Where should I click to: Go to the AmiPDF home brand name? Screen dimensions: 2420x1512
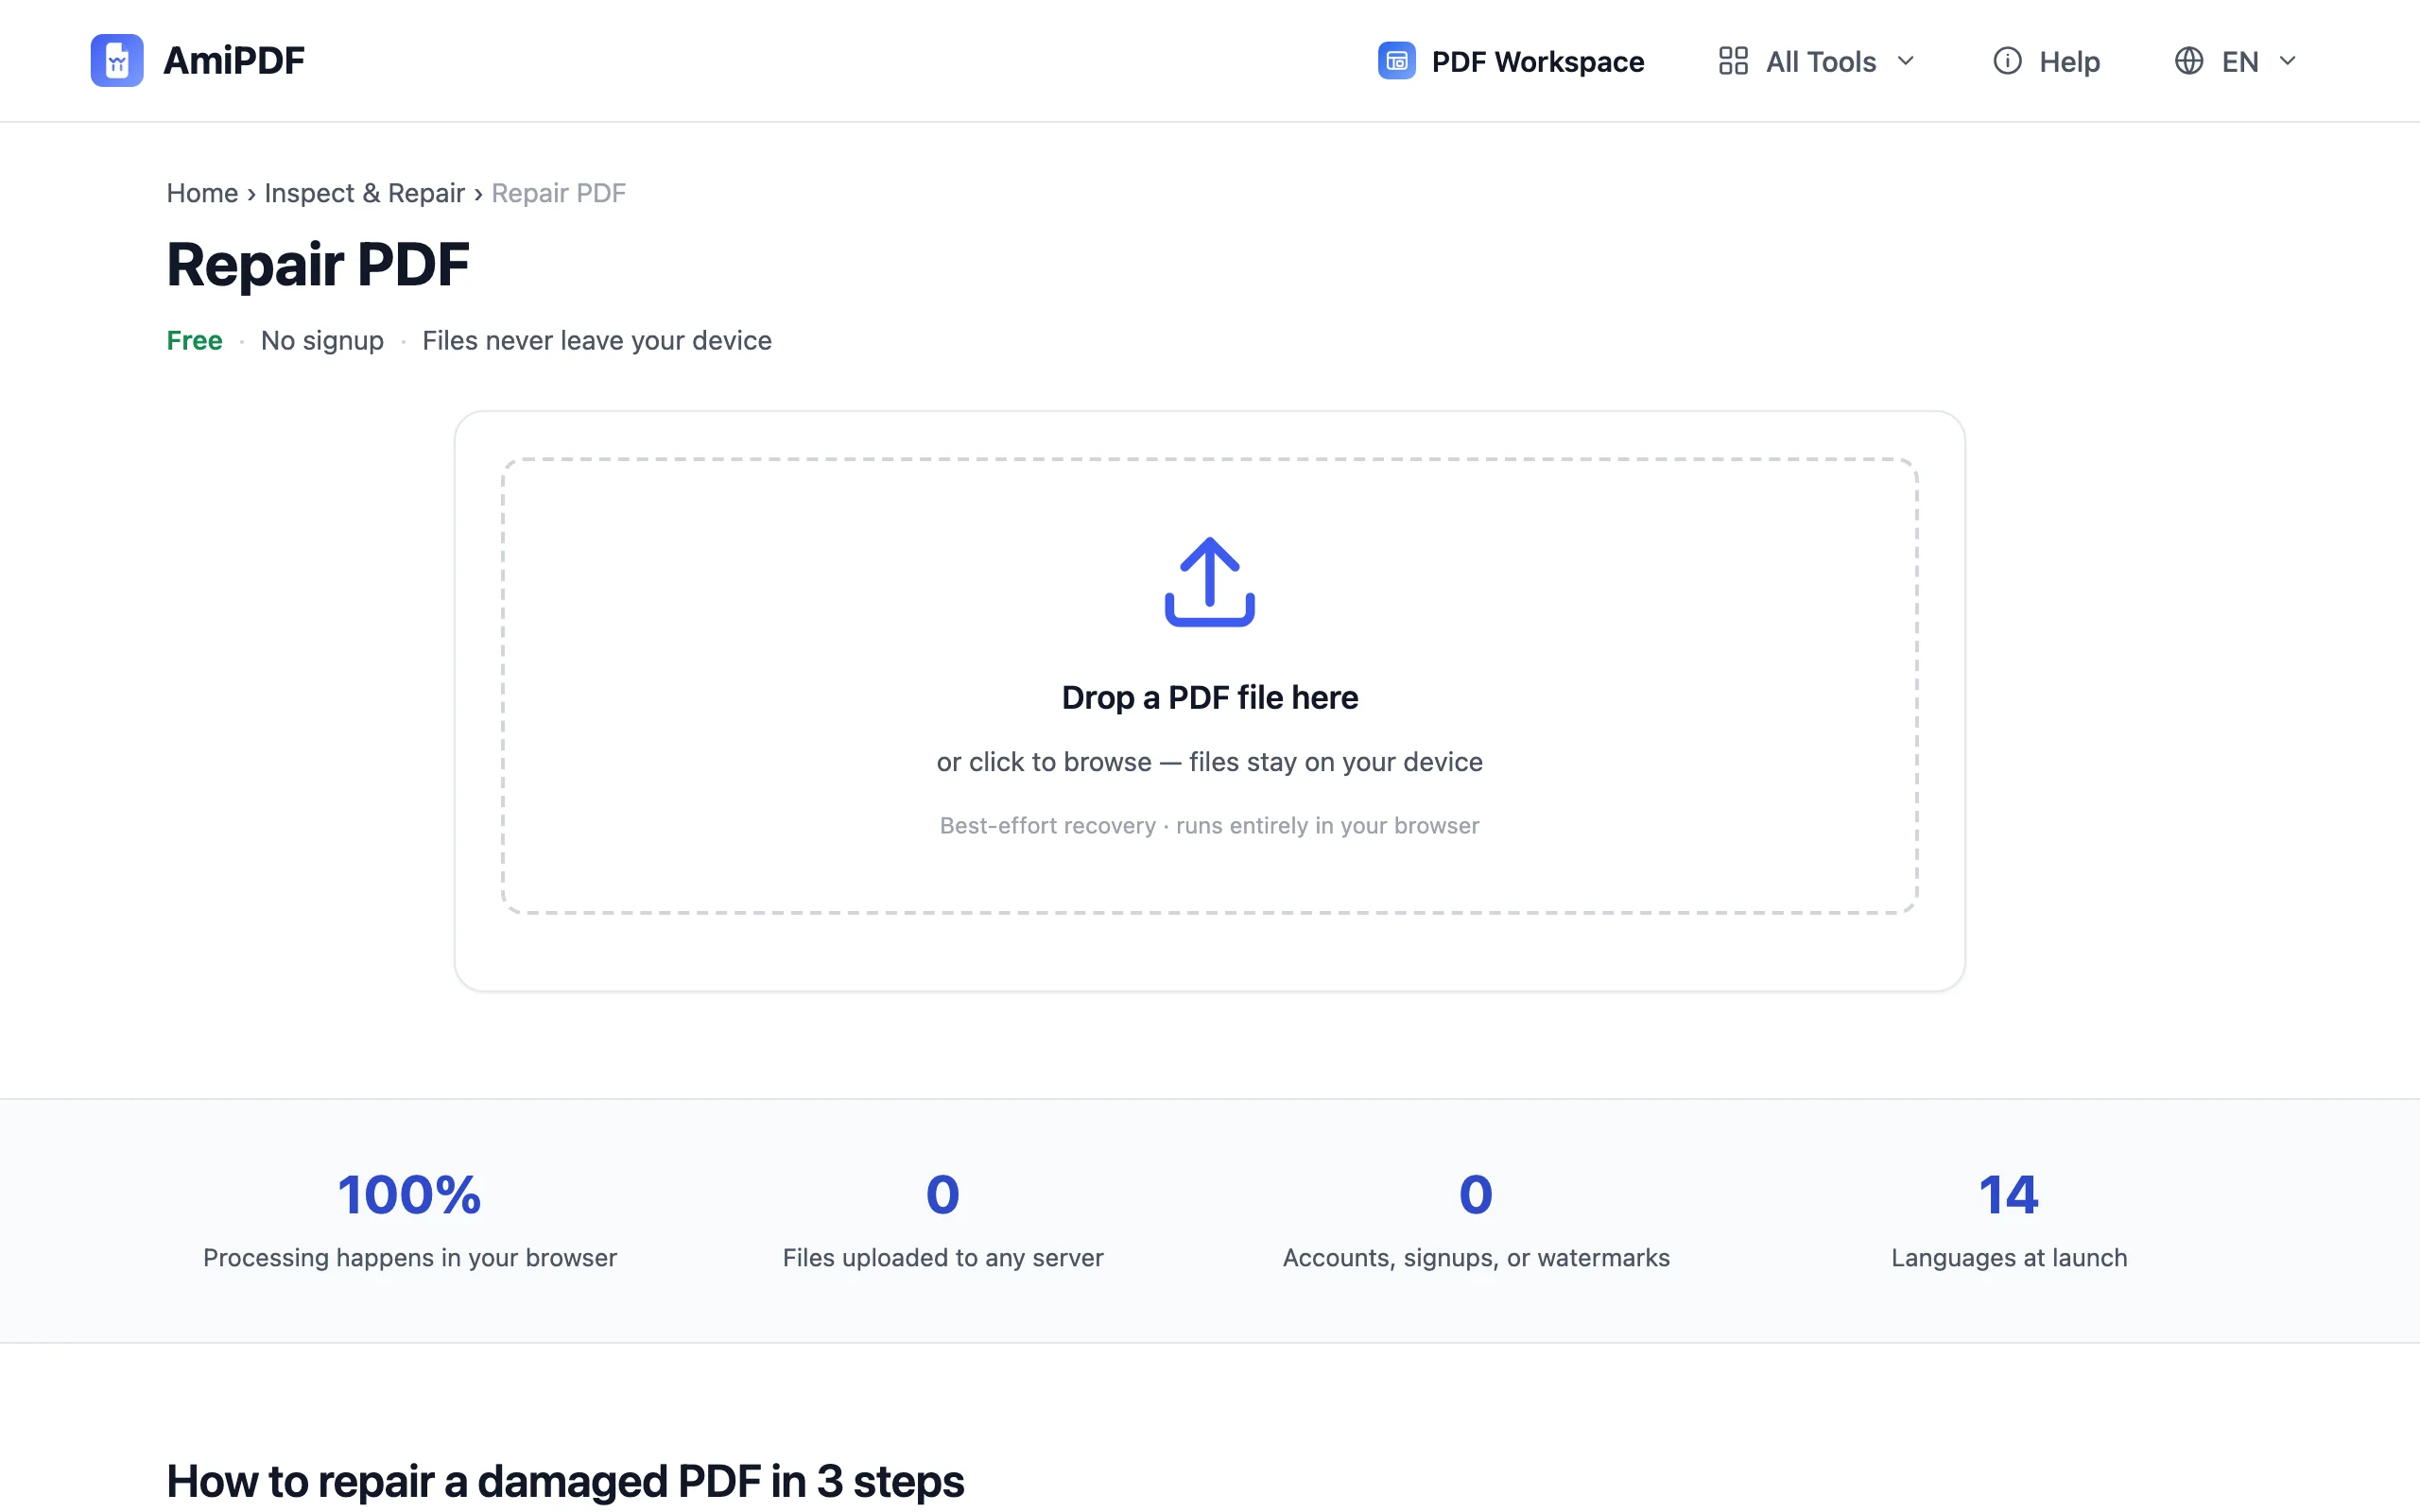(234, 61)
